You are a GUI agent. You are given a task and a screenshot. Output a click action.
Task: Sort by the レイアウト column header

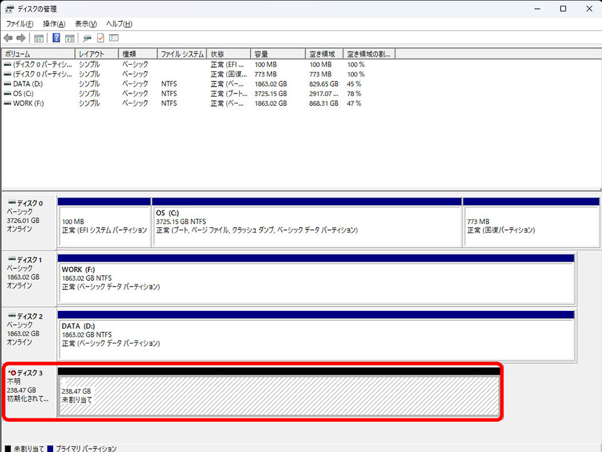point(96,54)
